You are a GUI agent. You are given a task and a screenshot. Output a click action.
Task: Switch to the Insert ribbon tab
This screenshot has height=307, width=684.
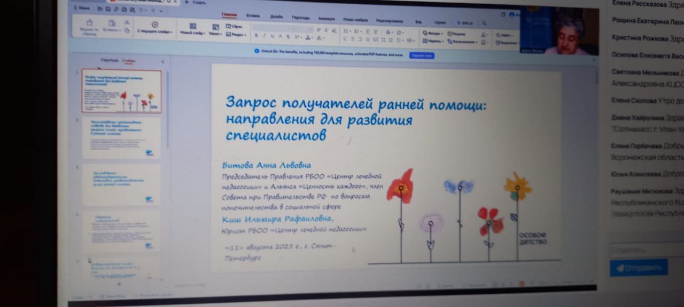coord(254,15)
